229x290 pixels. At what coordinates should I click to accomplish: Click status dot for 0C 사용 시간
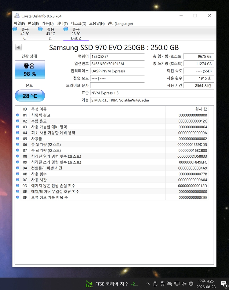(x=18, y=180)
